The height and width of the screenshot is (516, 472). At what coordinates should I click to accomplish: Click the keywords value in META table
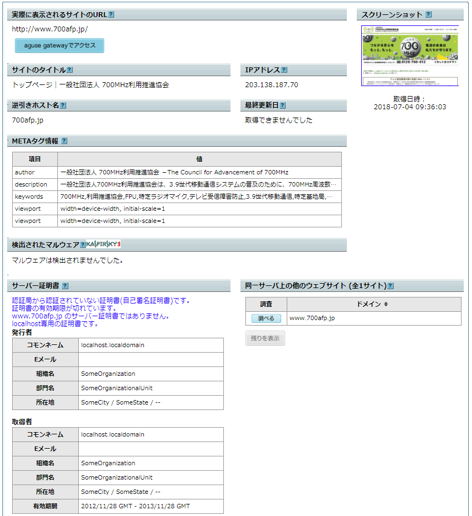(196, 196)
